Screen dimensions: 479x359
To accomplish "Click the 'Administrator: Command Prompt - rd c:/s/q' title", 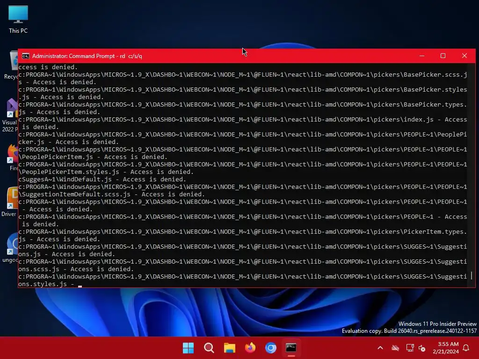I will 87,56.
